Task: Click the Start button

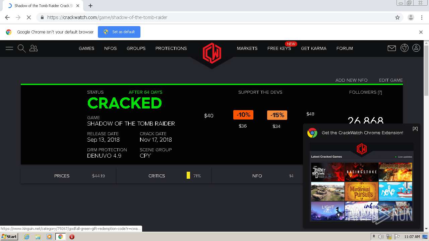Action: 9,237
